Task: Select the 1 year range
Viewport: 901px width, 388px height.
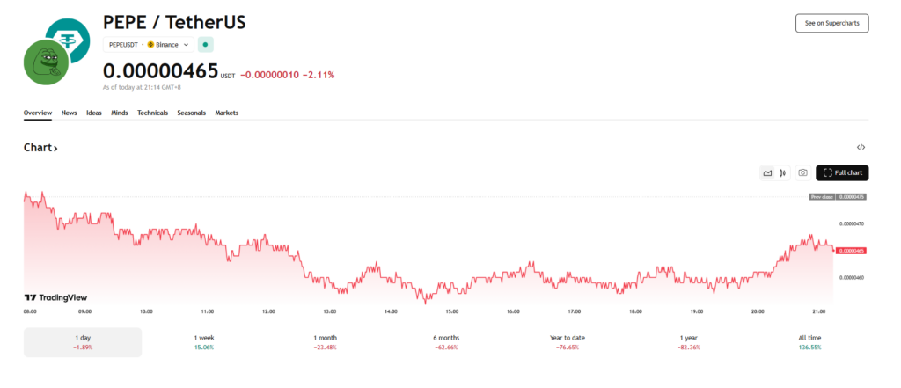Action: [689, 342]
